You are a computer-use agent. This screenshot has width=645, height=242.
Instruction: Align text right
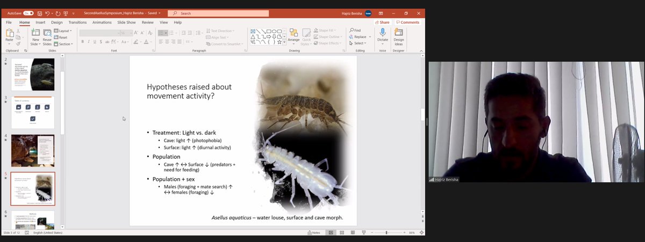click(174, 42)
